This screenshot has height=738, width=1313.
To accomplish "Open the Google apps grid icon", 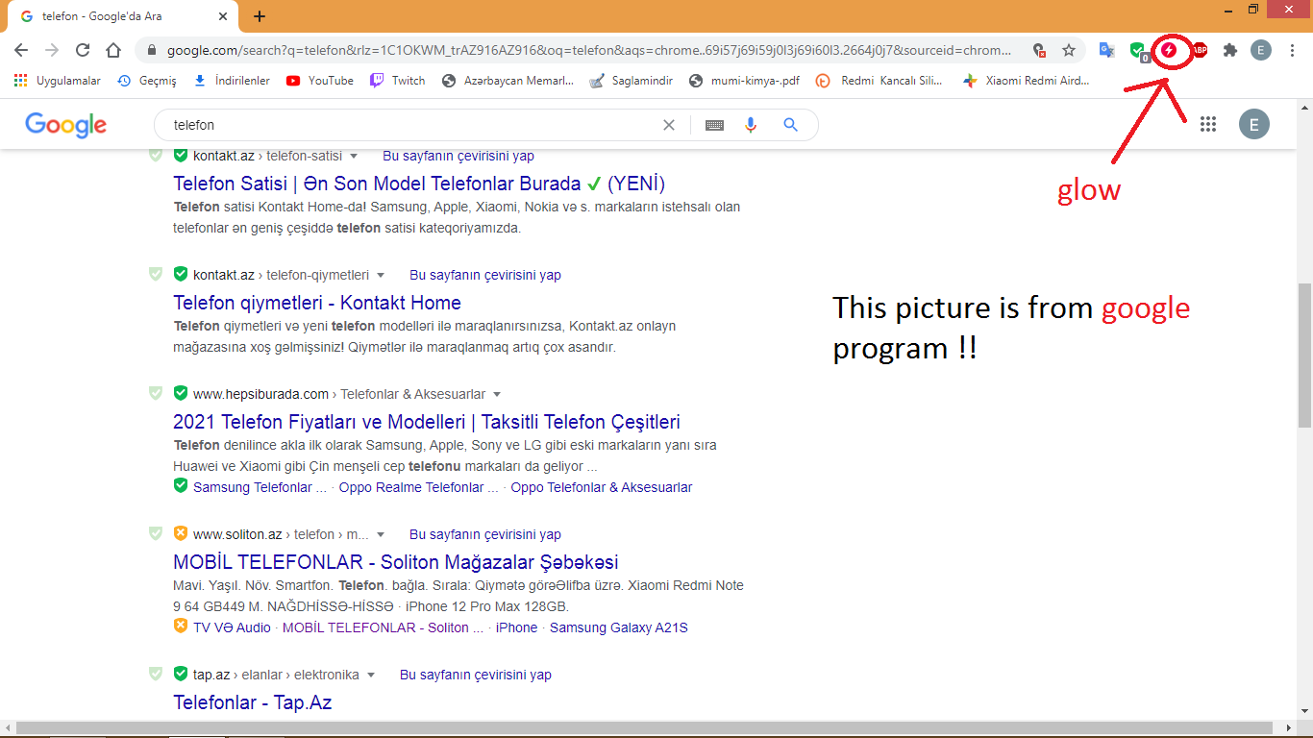I will (1208, 125).
